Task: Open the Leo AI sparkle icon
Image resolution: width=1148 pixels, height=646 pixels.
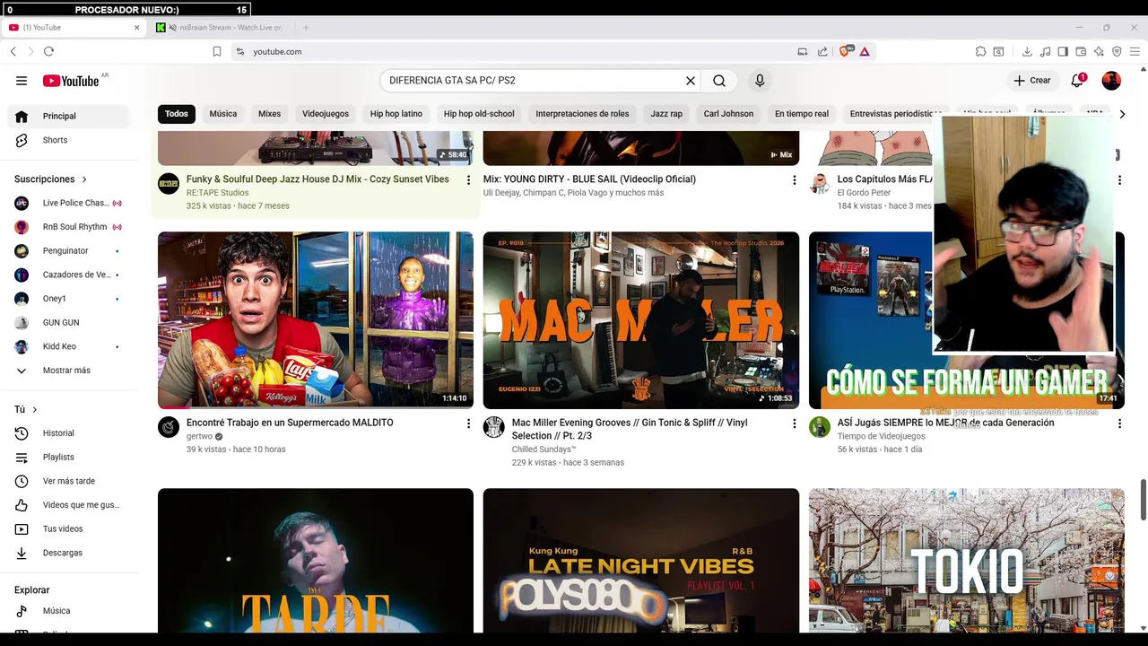Action: [x=1099, y=52]
